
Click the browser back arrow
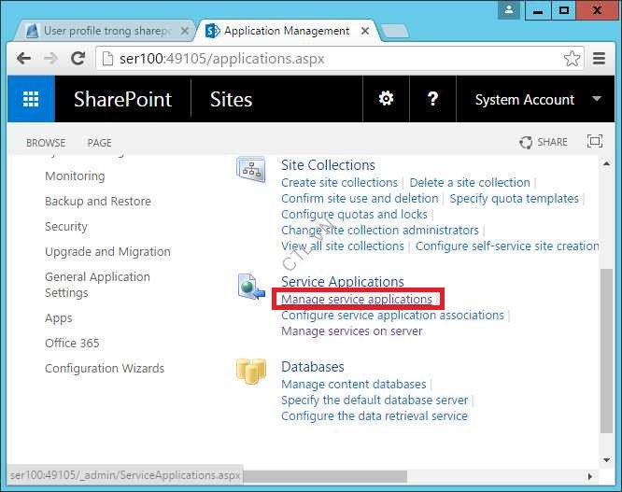(x=23, y=59)
